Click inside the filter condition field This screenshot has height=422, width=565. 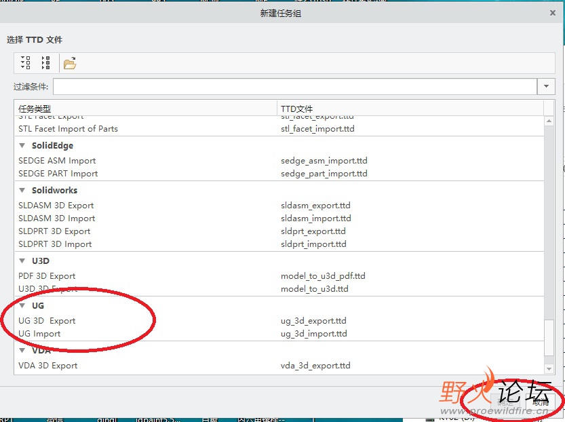coord(295,86)
